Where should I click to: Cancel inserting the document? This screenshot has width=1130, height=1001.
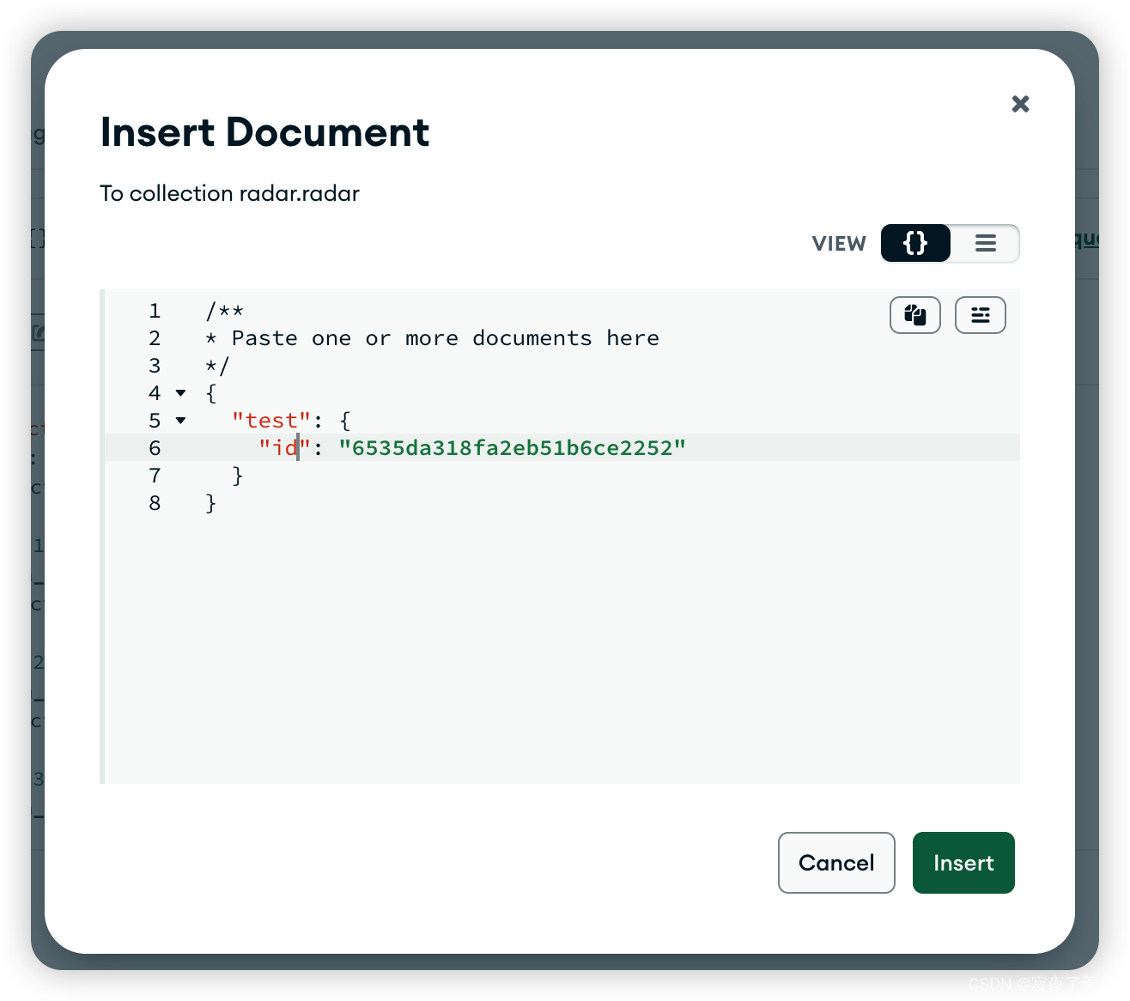coord(836,863)
